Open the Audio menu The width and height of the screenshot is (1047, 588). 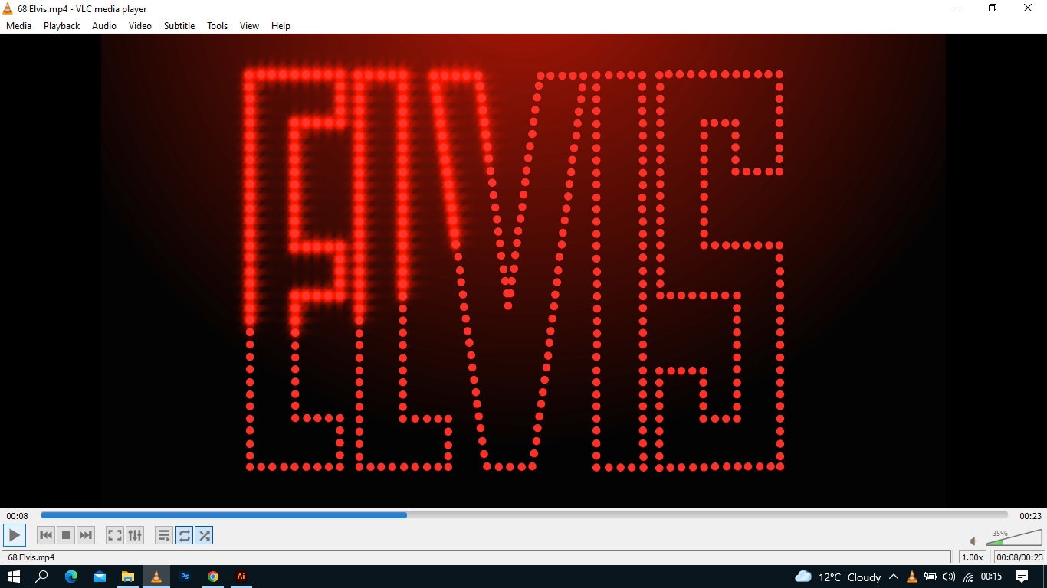104,25
